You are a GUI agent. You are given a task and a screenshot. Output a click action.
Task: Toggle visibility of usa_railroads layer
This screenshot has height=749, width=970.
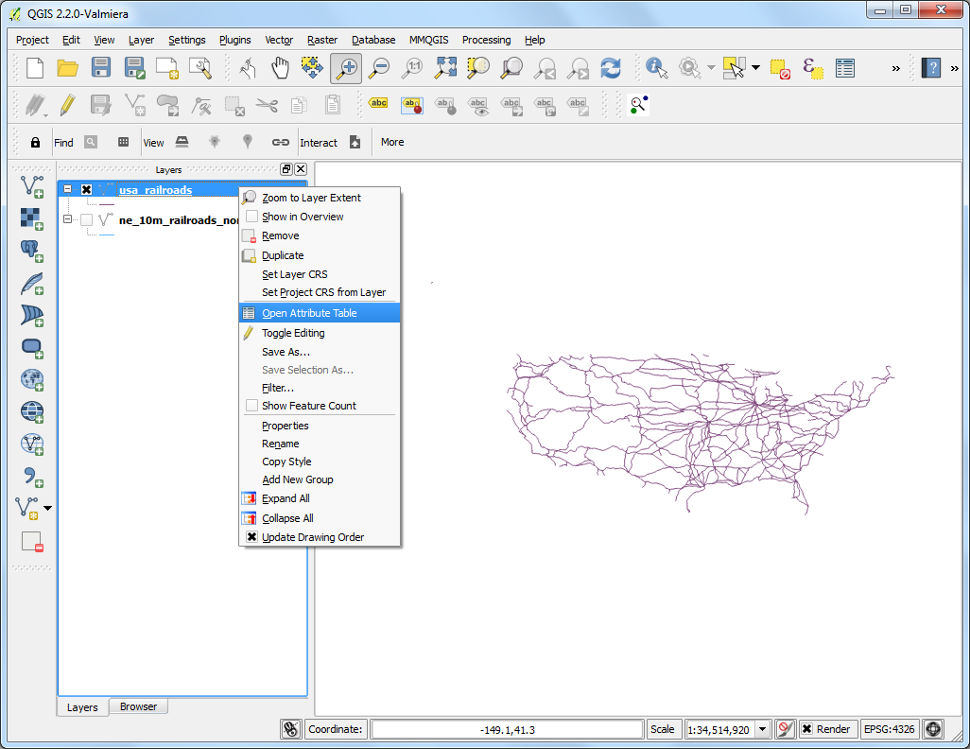click(87, 190)
